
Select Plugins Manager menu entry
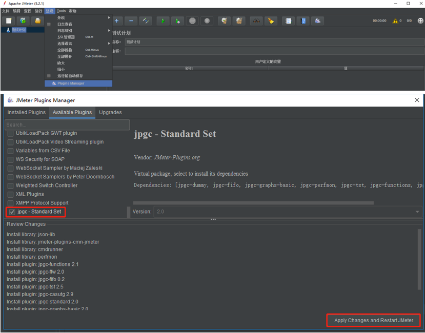pos(78,84)
